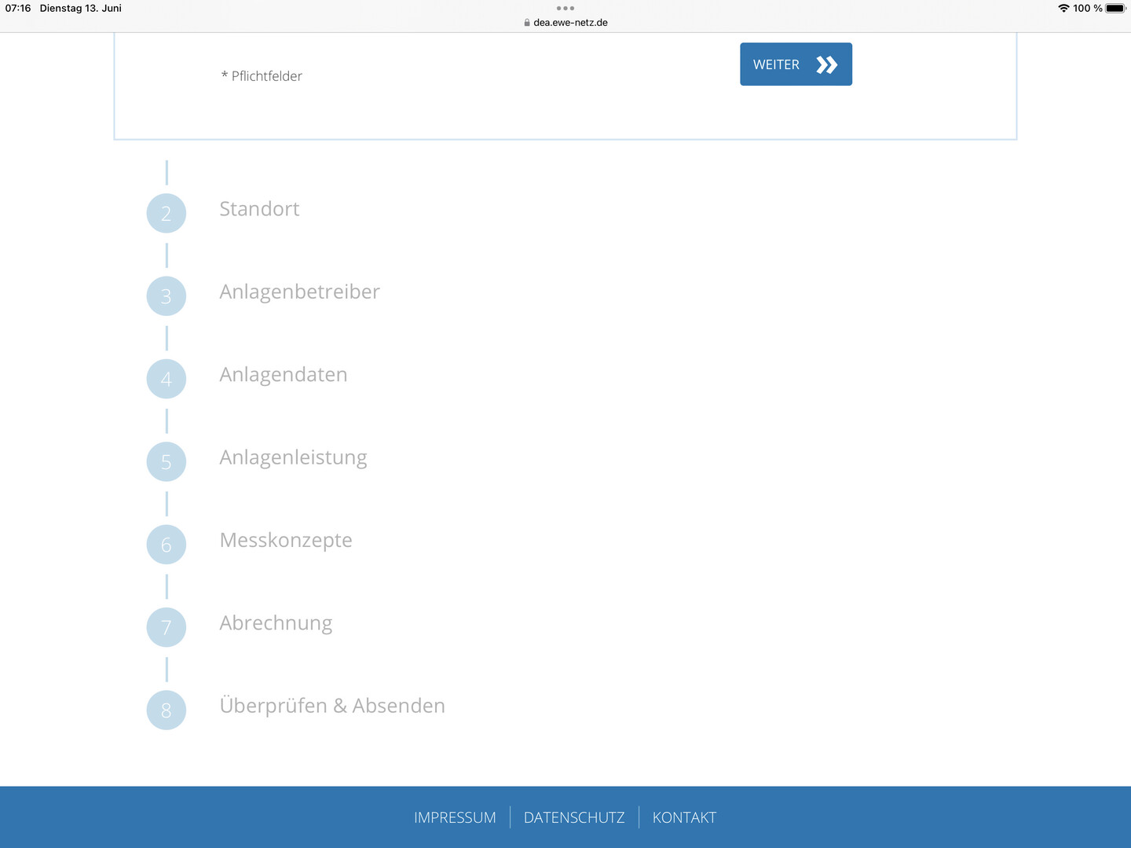
Task: Expand the Anlagenbetreiber section
Action: (x=299, y=292)
